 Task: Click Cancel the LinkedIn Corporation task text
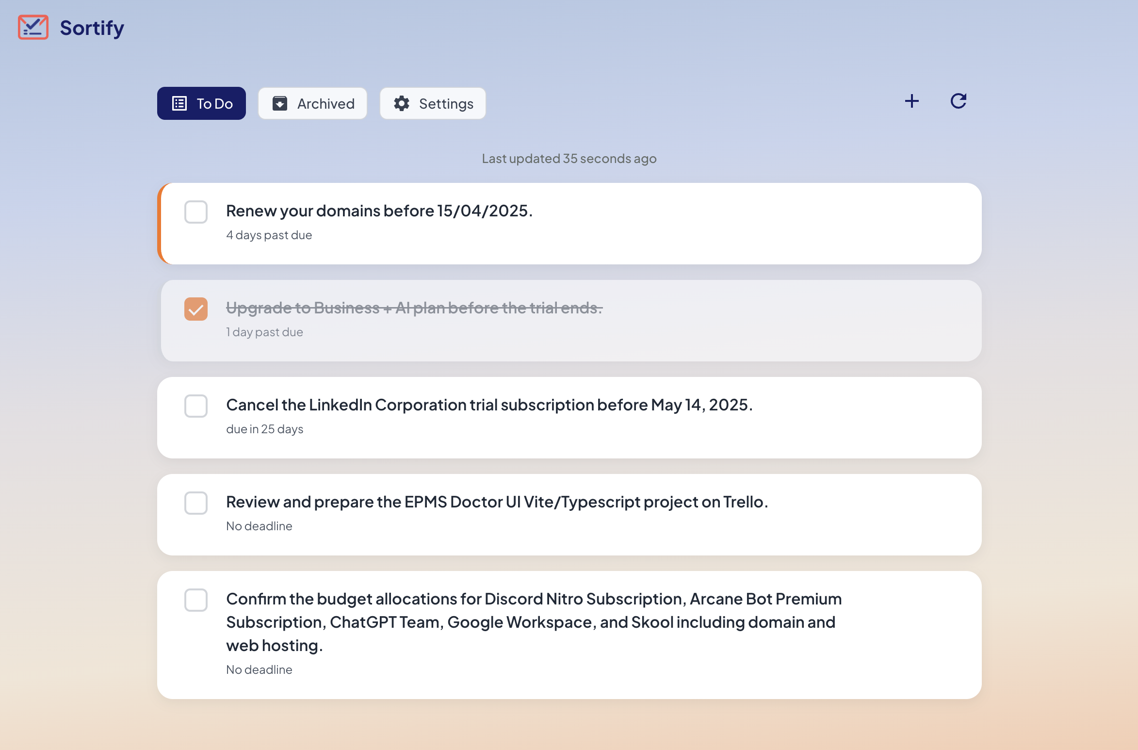pyautogui.click(x=489, y=405)
